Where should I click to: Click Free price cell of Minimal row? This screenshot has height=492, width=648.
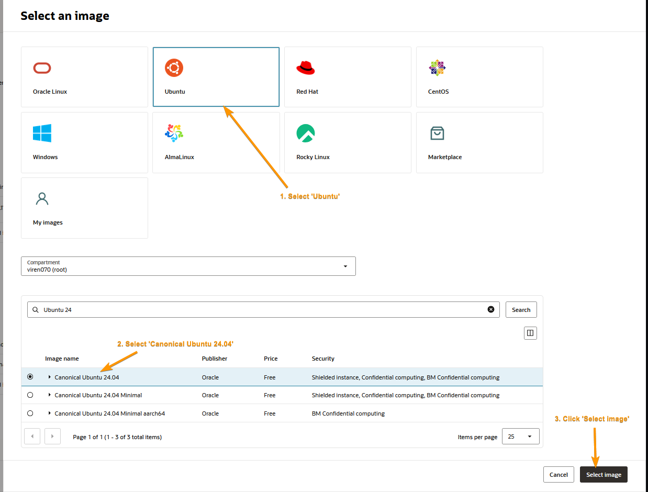270,395
